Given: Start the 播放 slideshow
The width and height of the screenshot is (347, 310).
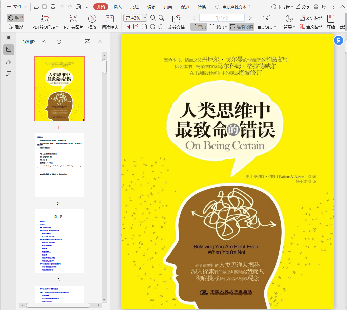Looking at the screenshot, I should coord(92,22).
